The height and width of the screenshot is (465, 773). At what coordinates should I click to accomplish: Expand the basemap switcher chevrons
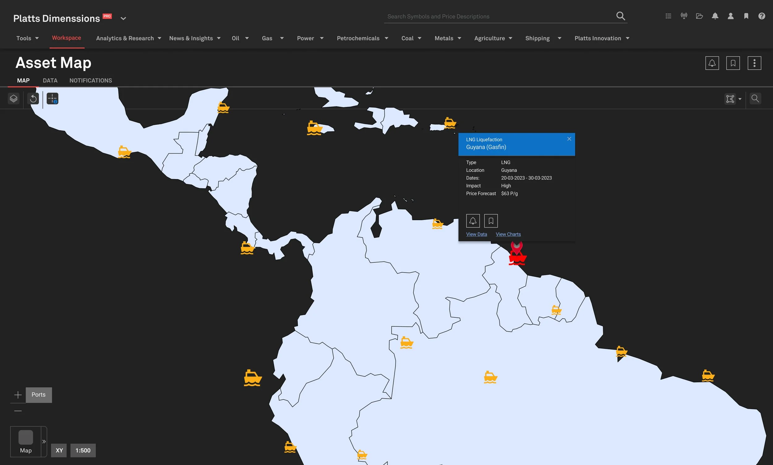[44, 442]
